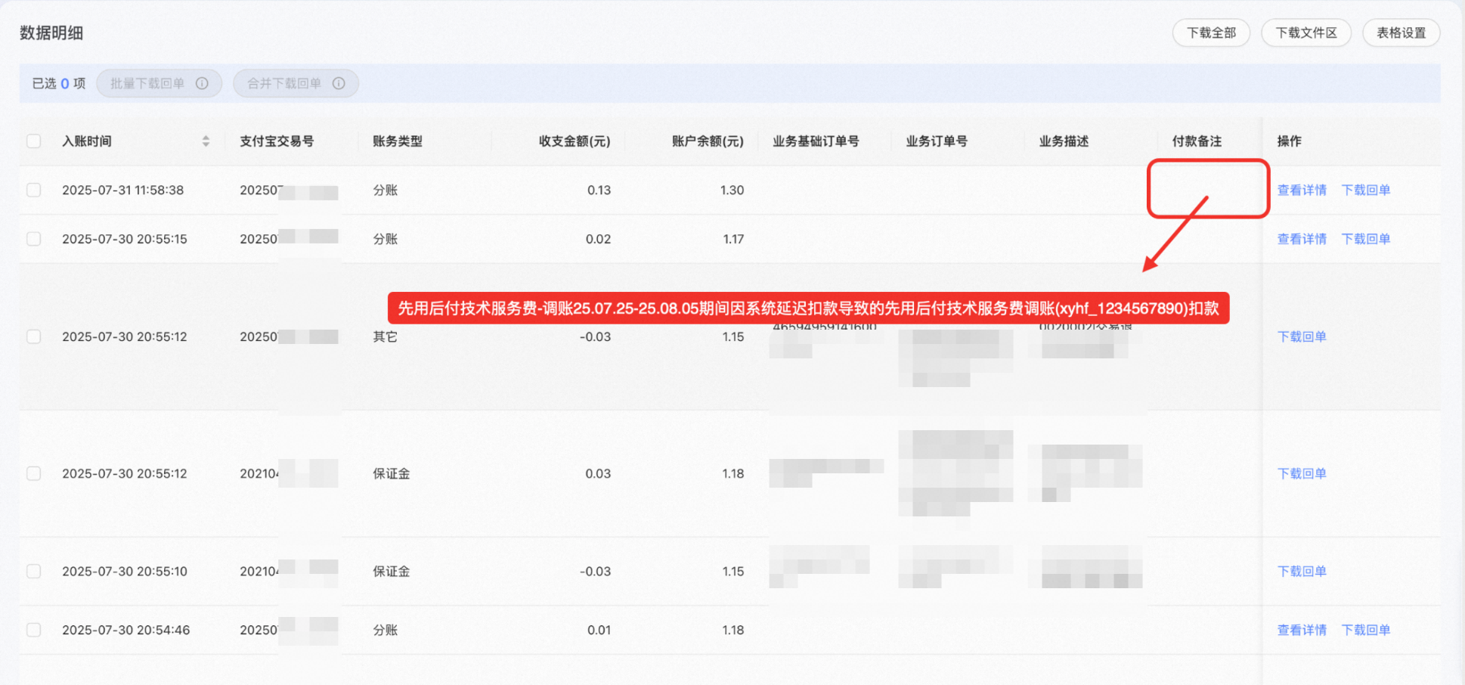Click the 账户余额(元) column header
The width and height of the screenshot is (1465, 685).
708,141
